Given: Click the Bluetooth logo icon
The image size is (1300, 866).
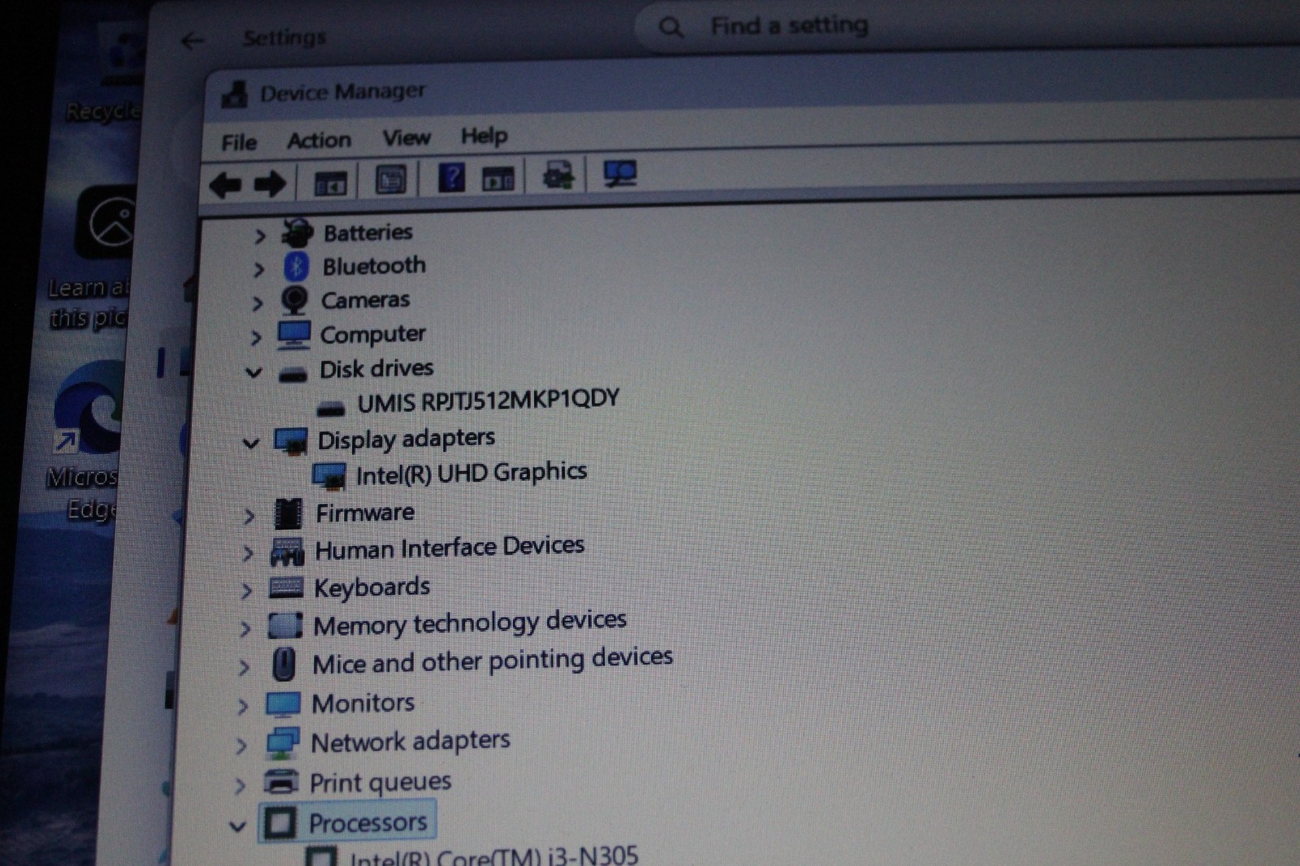Looking at the screenshot, I should (296, 266).
